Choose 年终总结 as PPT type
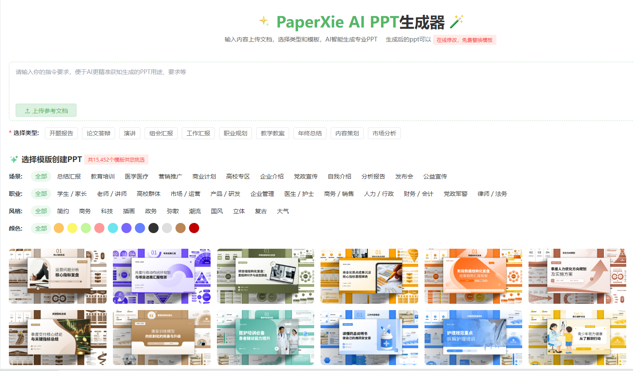This screenshot has width=633, height=371. tap(310, 133)
